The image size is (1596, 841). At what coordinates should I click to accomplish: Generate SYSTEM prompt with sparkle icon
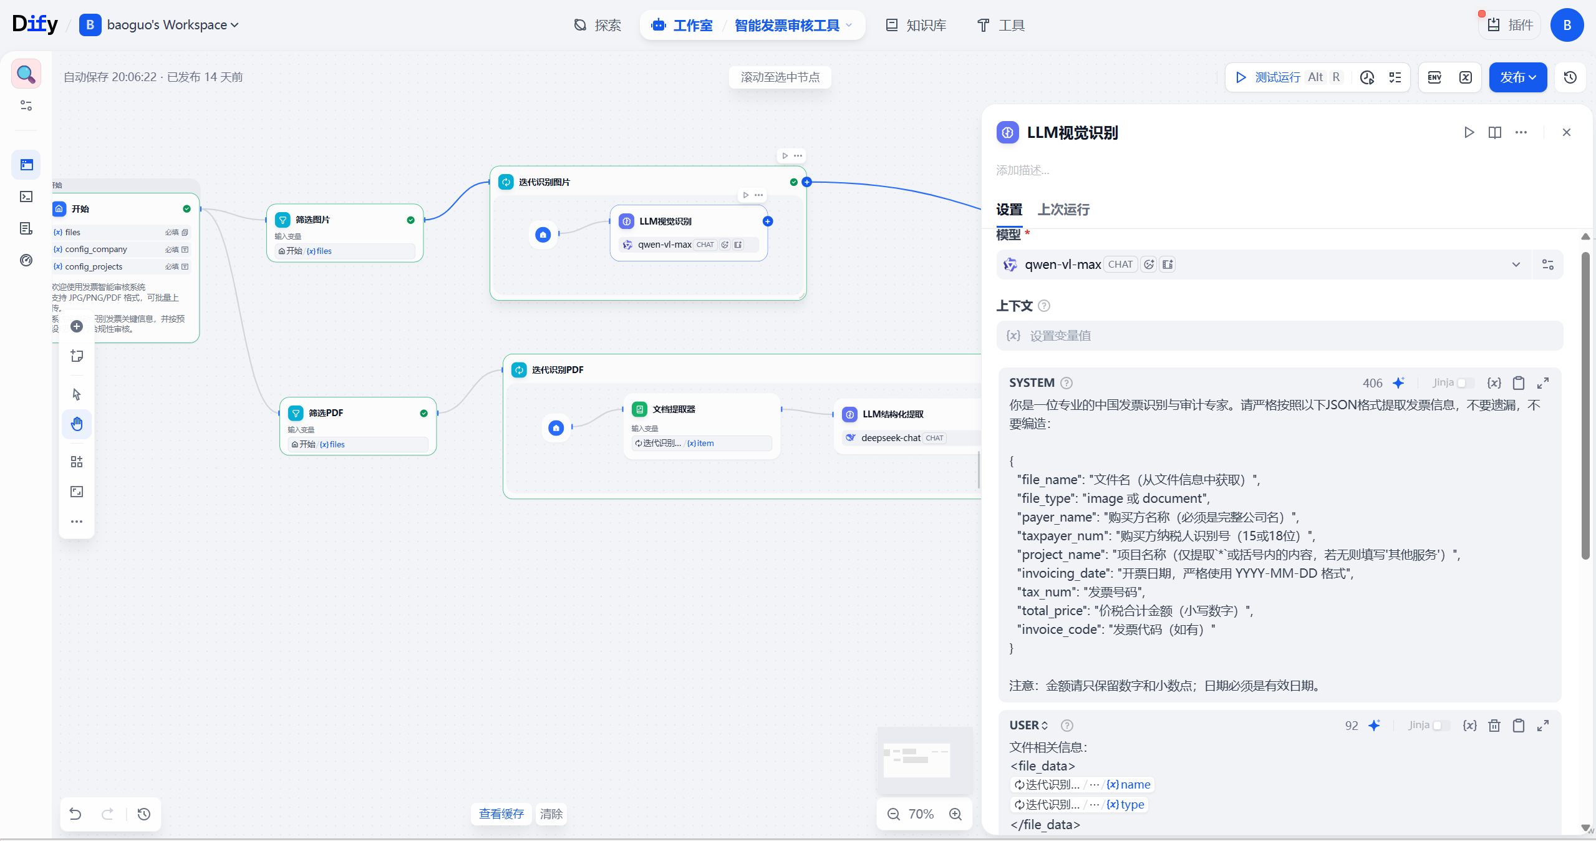[1399, 383]
